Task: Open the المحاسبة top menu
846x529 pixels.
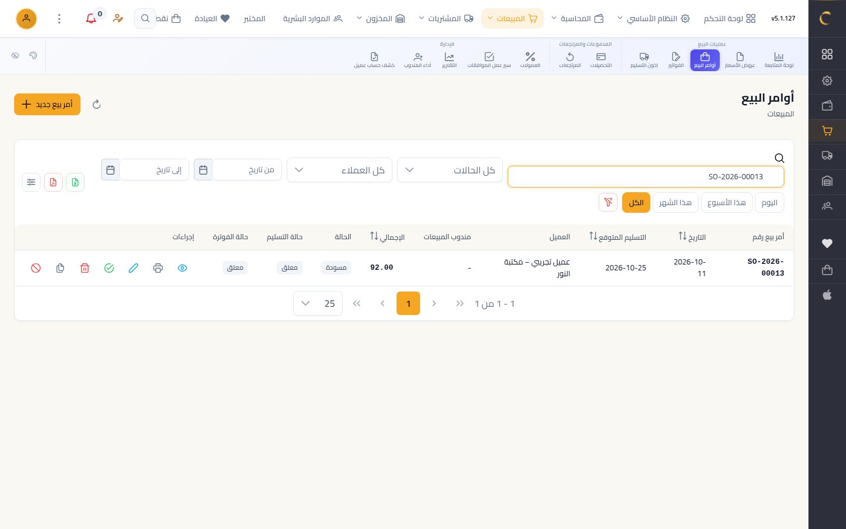Action: point(578,19)
